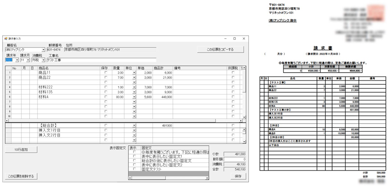Select the 材料135 name cell in the input grid
The width and height of the screenshot is (390, 186).
69,92
